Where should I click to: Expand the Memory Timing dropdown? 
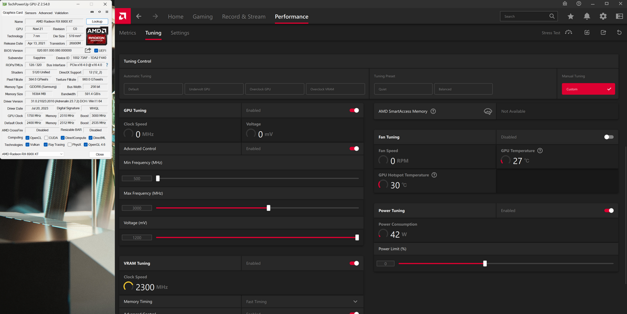[355, 302]
